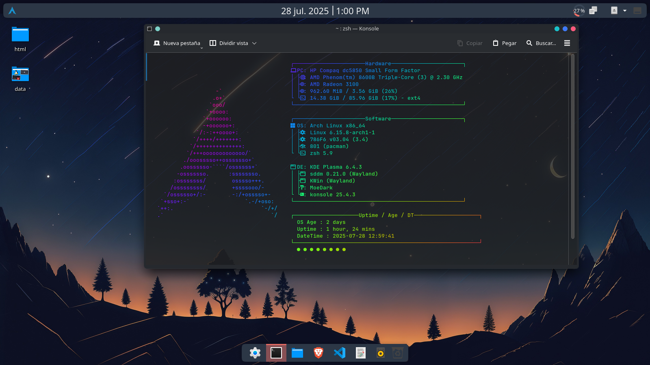The height and width of the screenshot is (365, 650).
Task: Open System Settings gear in the dock
Action: tap(255, 353)
